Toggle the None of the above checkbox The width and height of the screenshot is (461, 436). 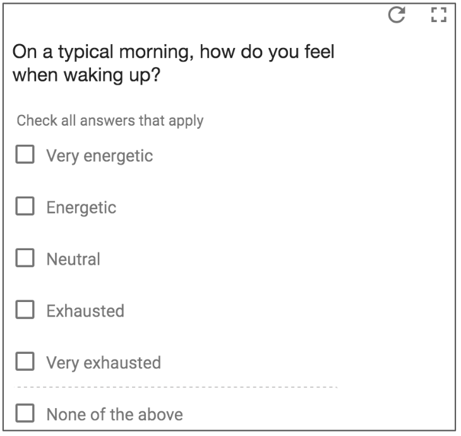pyautogui.click(x=25, y=414)
